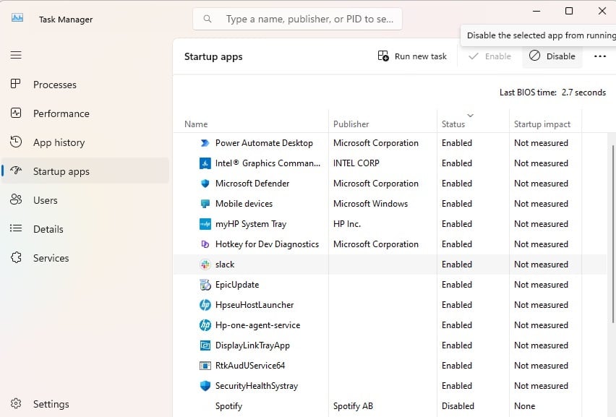Select RtkAudUService64 row name
The image size is (616, 417).
pyautogui.click(x=250, y=366)
